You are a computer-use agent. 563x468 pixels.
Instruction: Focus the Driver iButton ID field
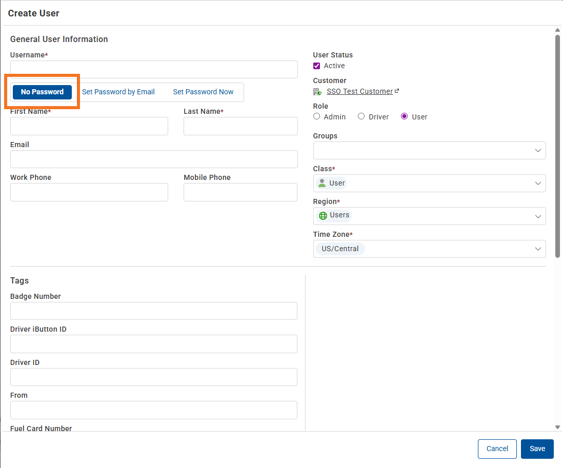154,344
